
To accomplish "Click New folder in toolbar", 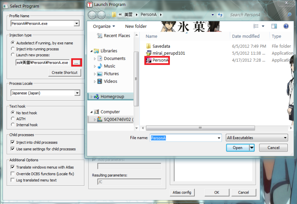I will [136, 26].
